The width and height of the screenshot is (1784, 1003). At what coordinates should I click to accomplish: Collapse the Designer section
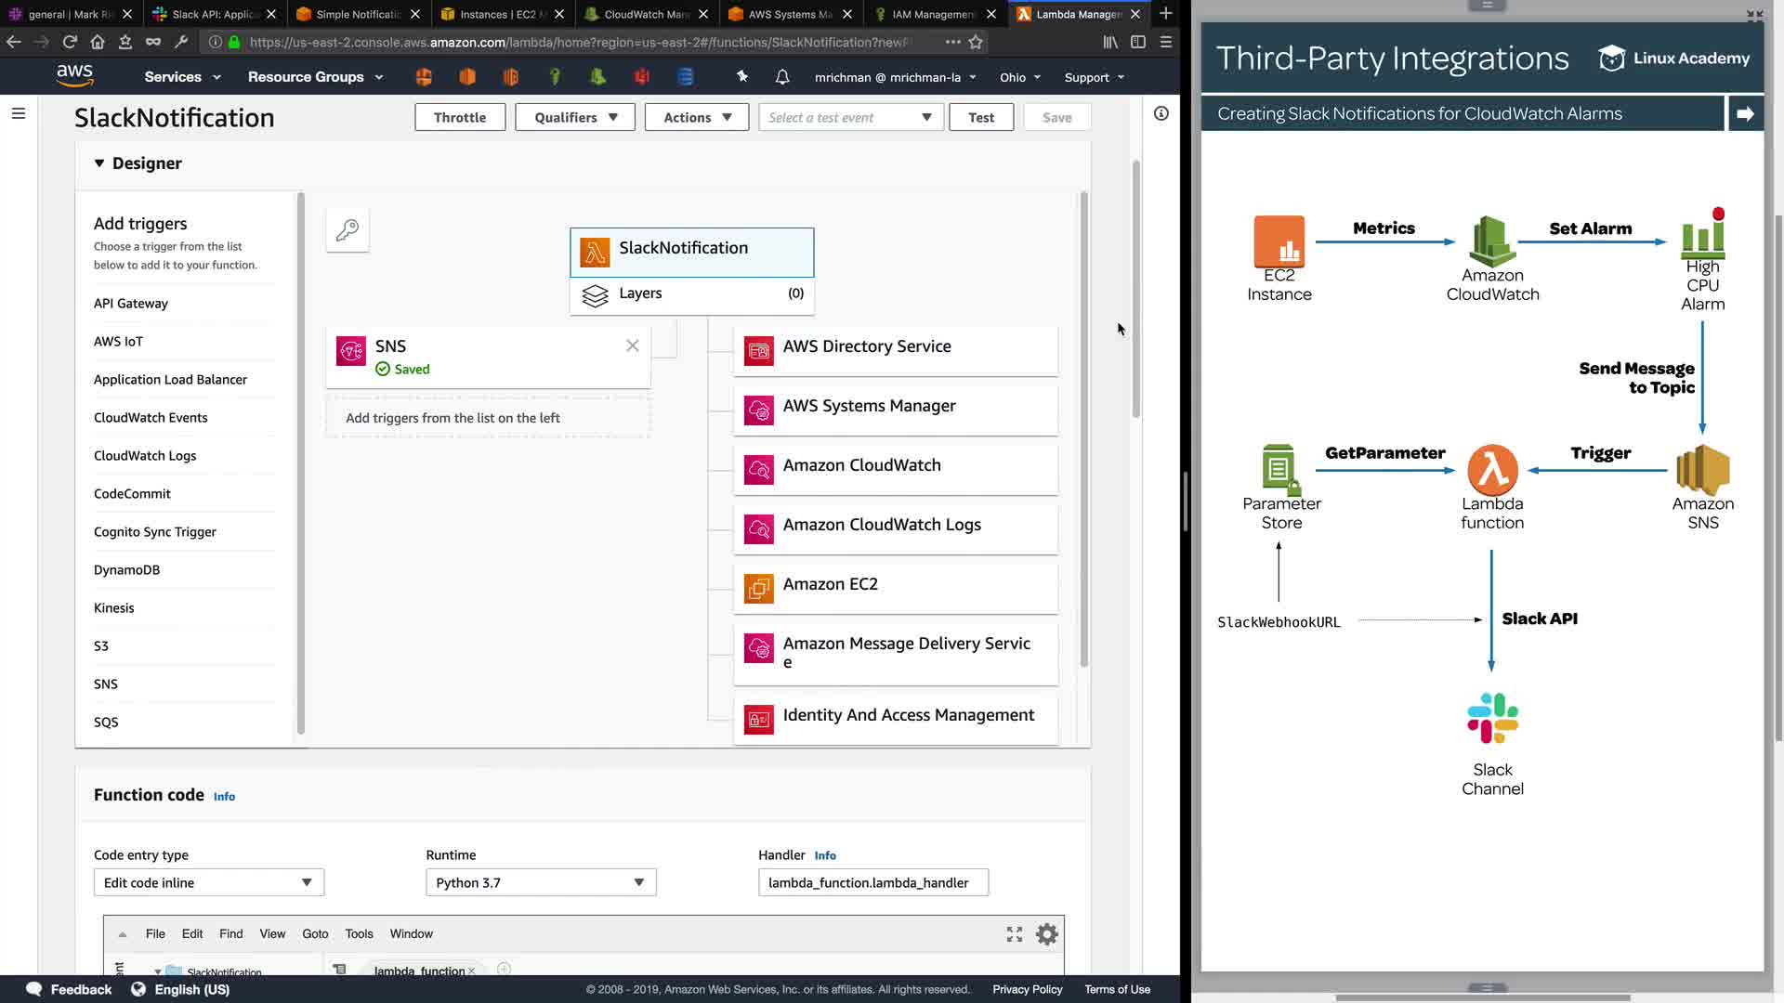(x=99, y=163)
